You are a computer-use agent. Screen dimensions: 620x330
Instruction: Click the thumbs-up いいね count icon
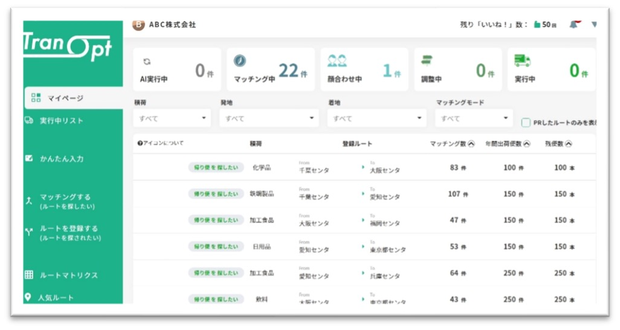click(x=537, y=25)
